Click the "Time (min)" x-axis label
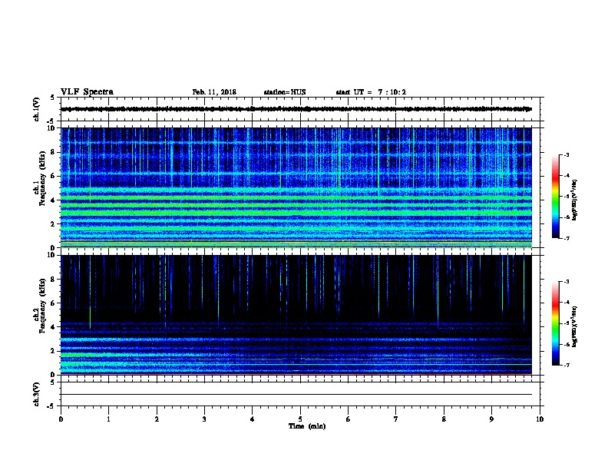 [x=307, y=426]
